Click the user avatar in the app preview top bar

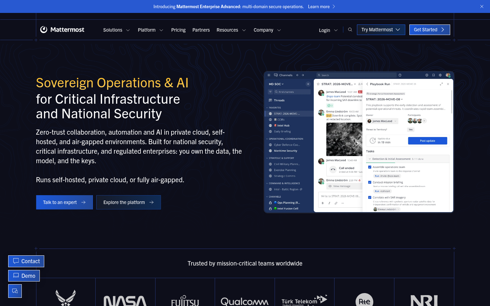[448, 75]
